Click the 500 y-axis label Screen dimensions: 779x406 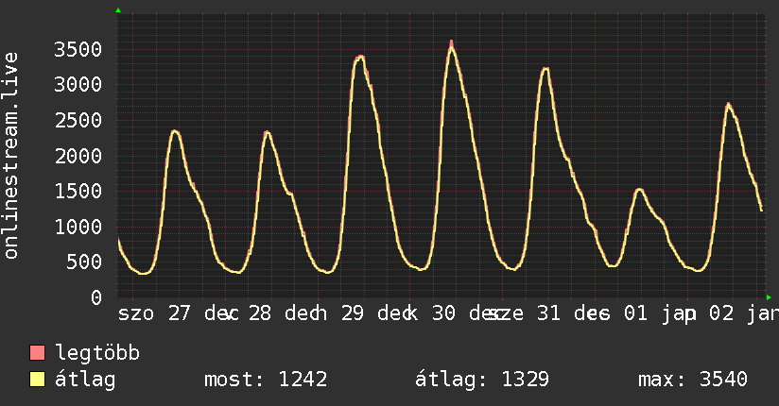tap(84, 262)
